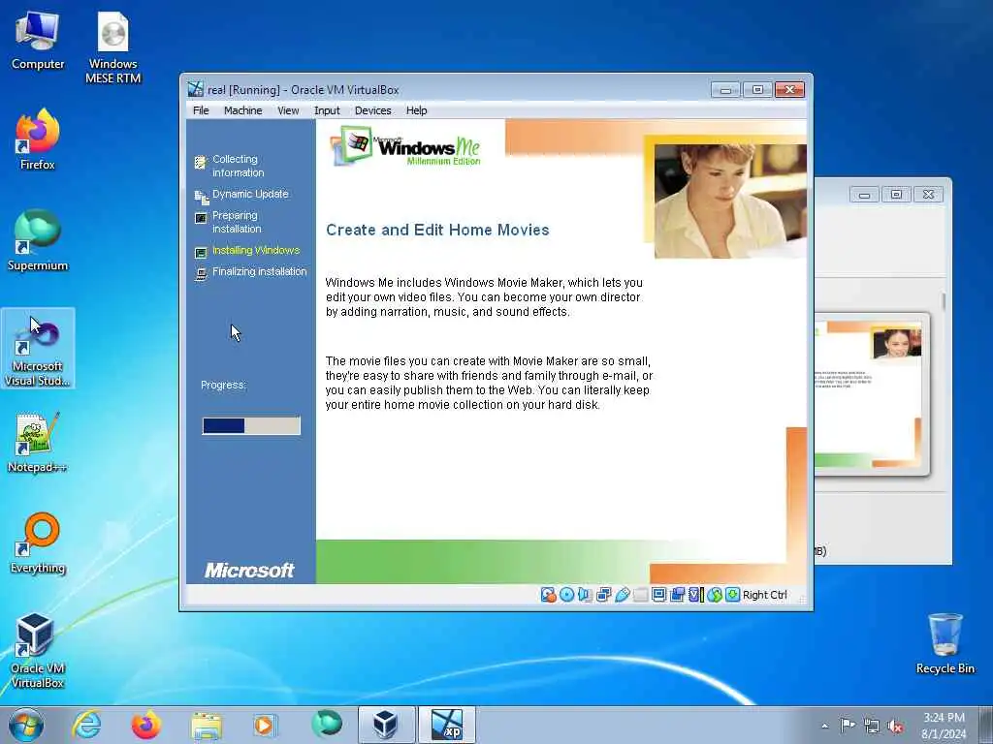The height and width of the screenshot is (744, 993).
Task: Open the Machine menu in VirtualBox
Action: click(243, 110)
